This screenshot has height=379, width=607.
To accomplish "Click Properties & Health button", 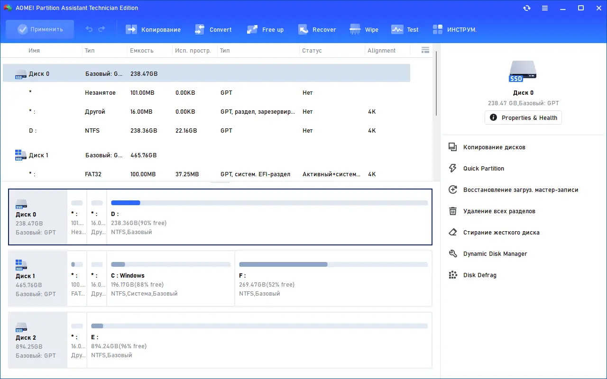I will click(x=523, y=117).
